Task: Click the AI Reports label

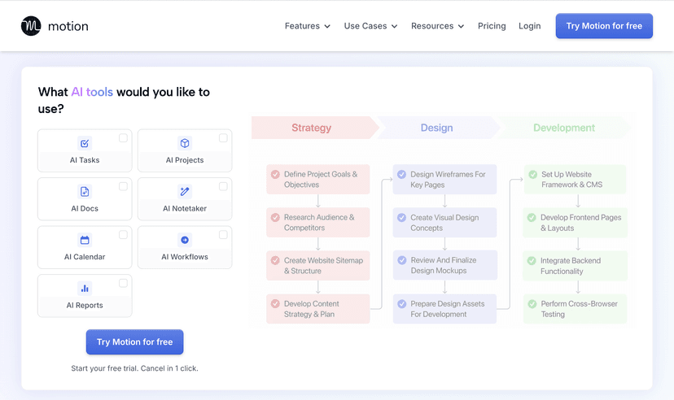Action: (85, 306)
